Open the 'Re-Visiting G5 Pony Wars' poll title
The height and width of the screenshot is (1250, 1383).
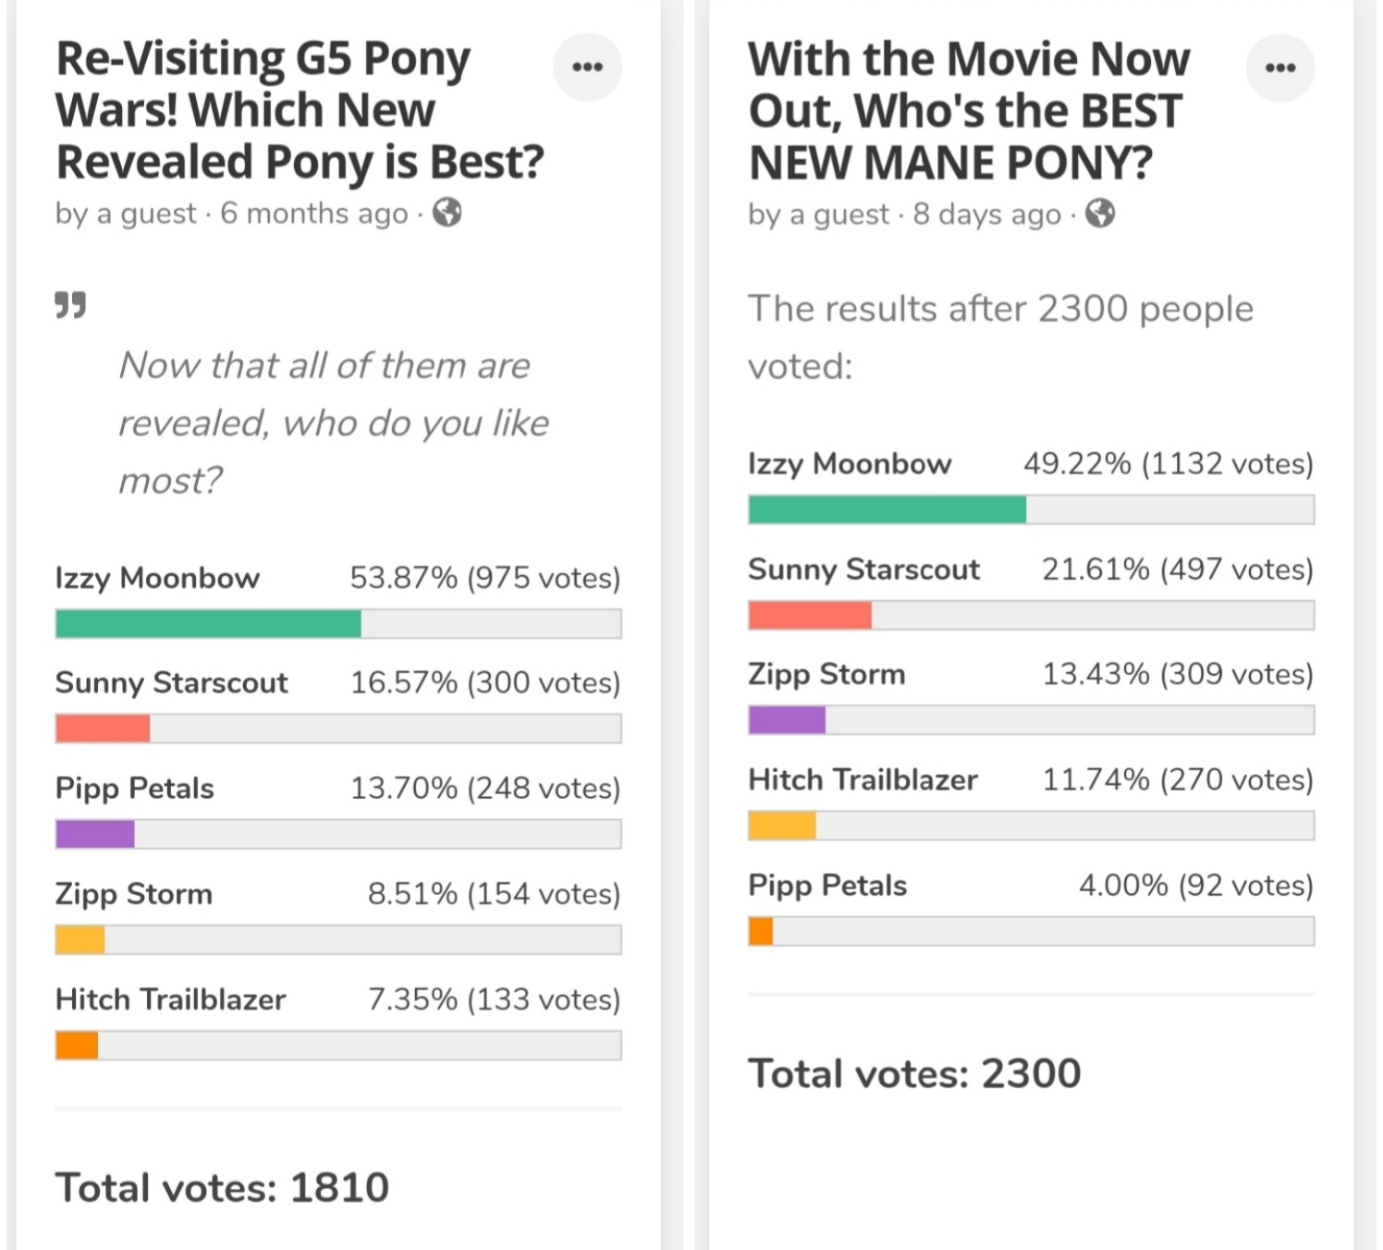300,110
